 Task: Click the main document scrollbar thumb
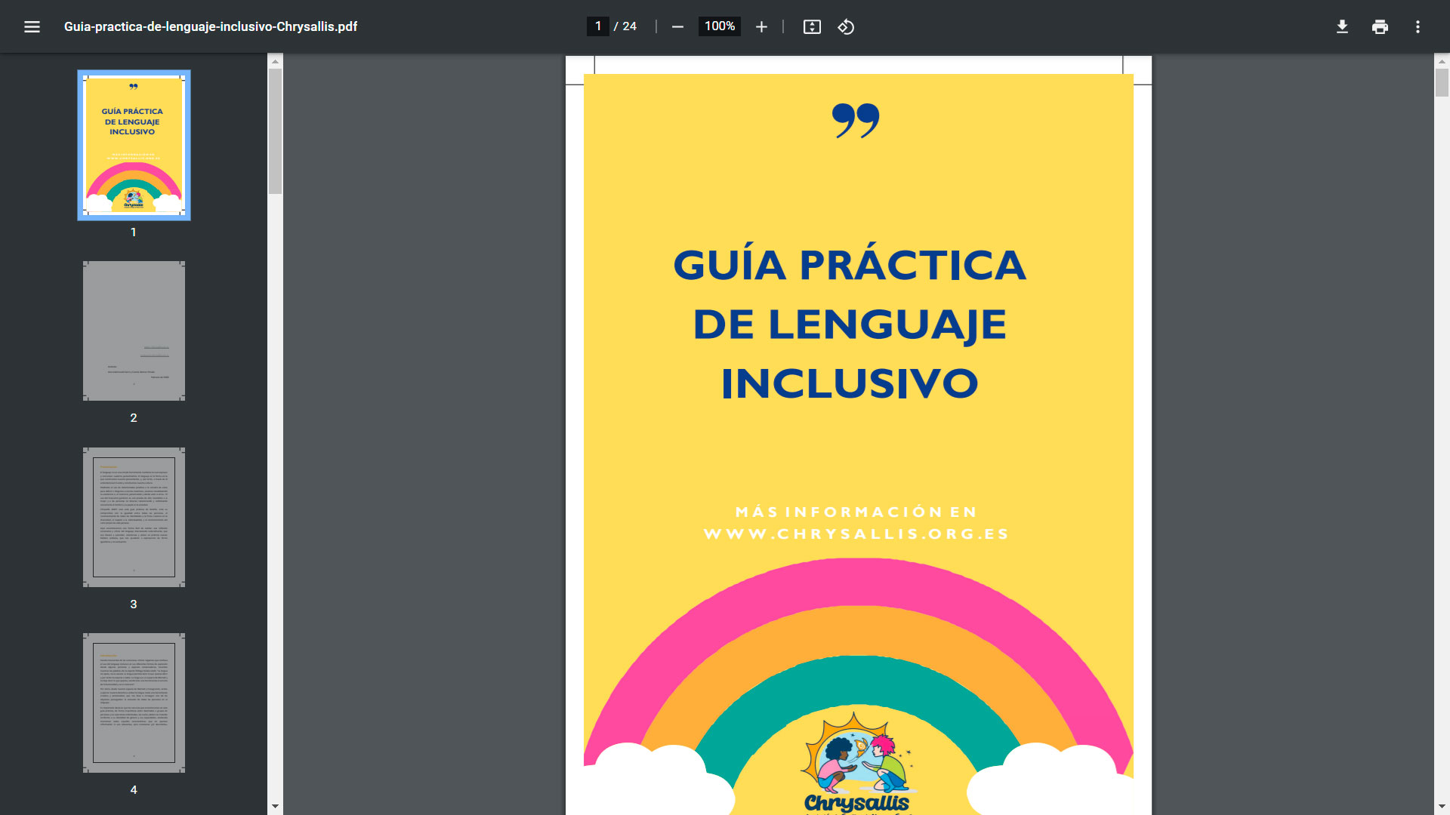click(1442, 82)
